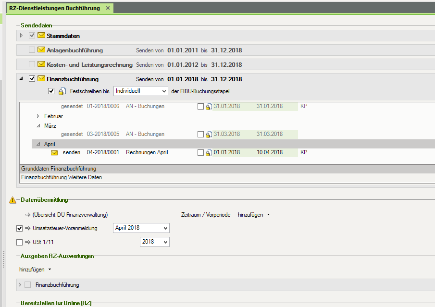Select Grunddaten Finanzbuchführung row

coord(59,169)
